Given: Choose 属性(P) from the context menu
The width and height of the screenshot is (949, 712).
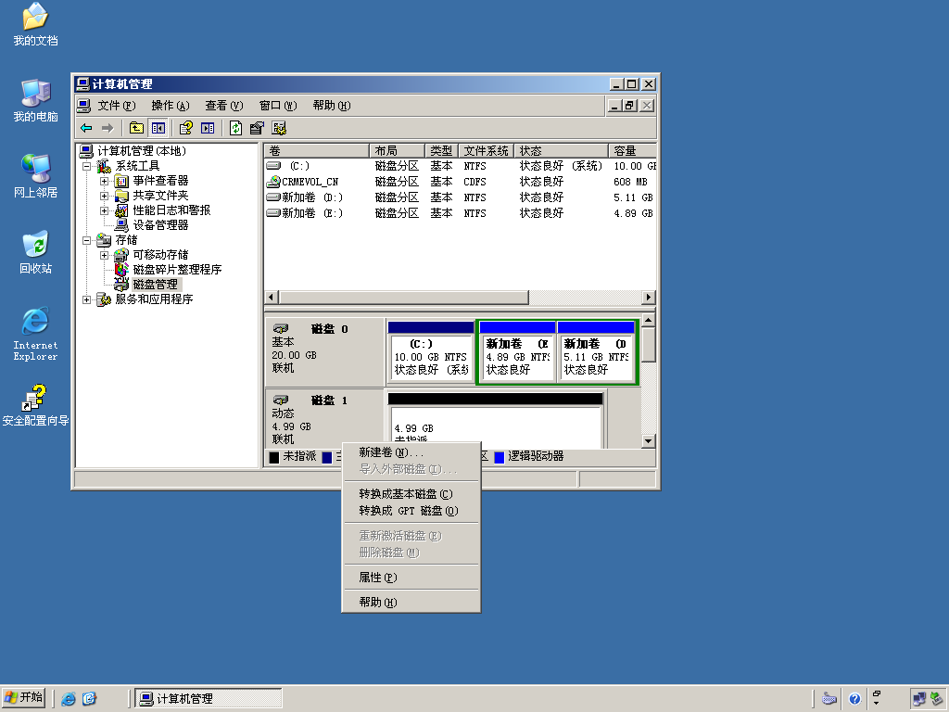Looking at the screenshot, I should [x=411, y=578].
